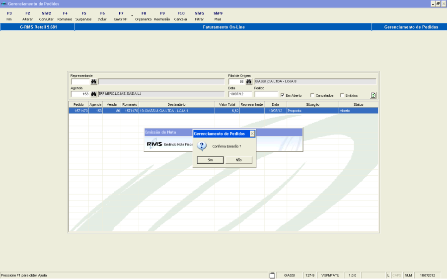Viewport: 447px width, 279px height.
Task: Click the F3 Fim toolbar button
Action: tap(9, 16)
